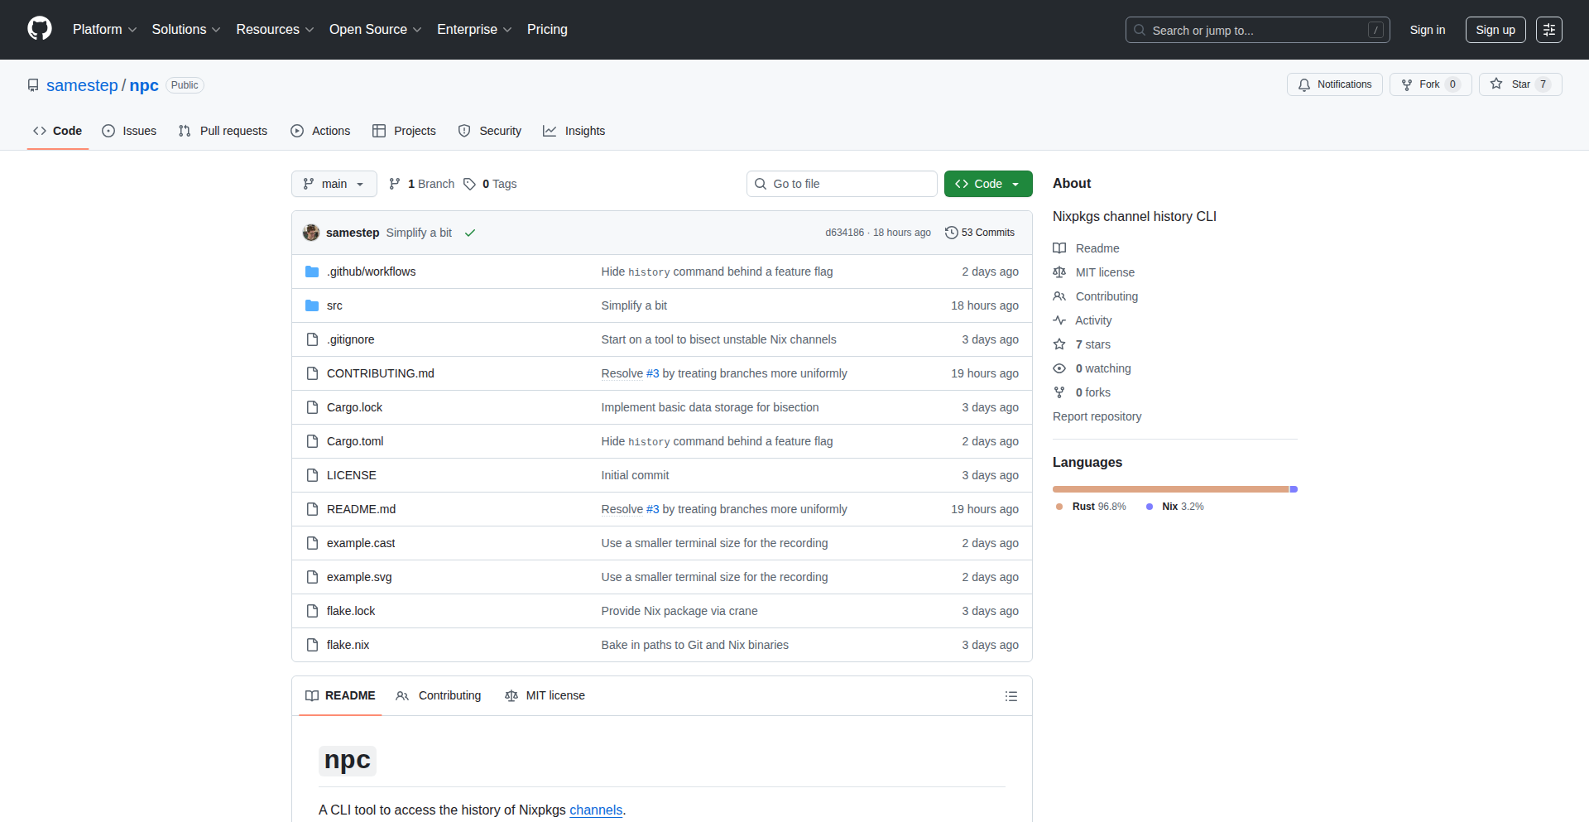
Task: Click the Sign up button
Action: 1495,30
